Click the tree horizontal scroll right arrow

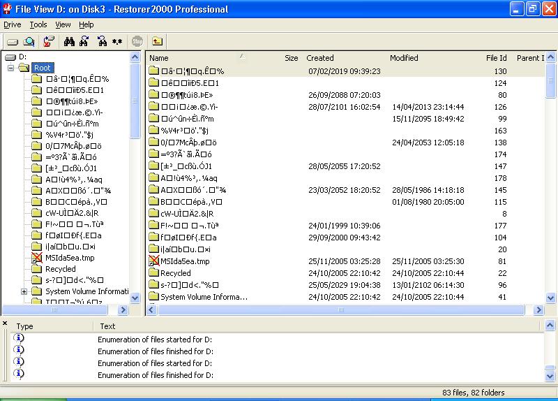[x=123, y=309]
